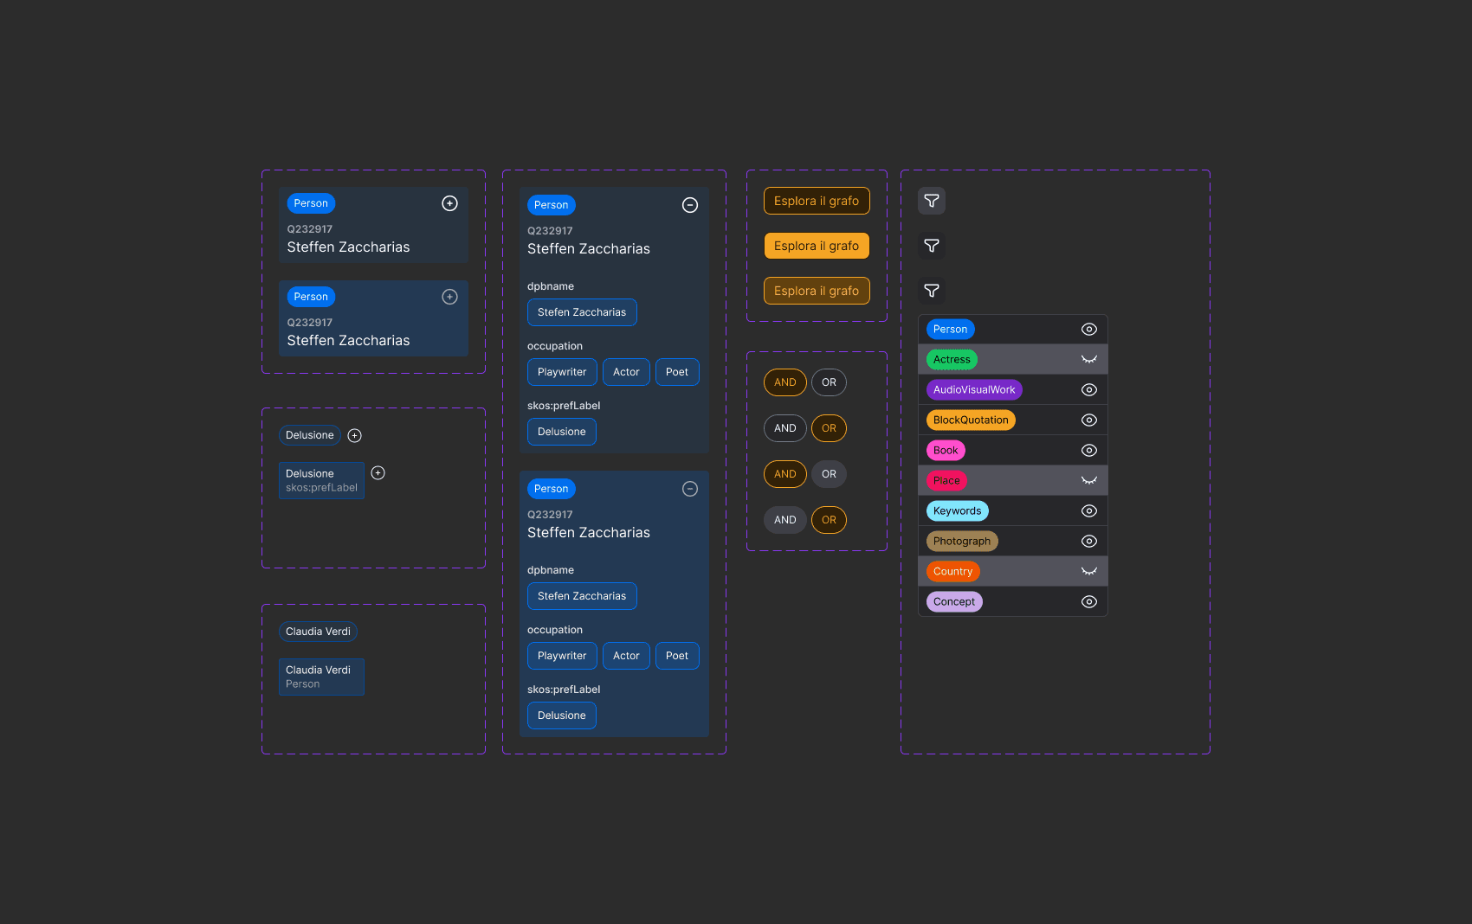Show the hidden Actress type
Viewport: 1472px width, 924px height.
[x=1089, y=359]
